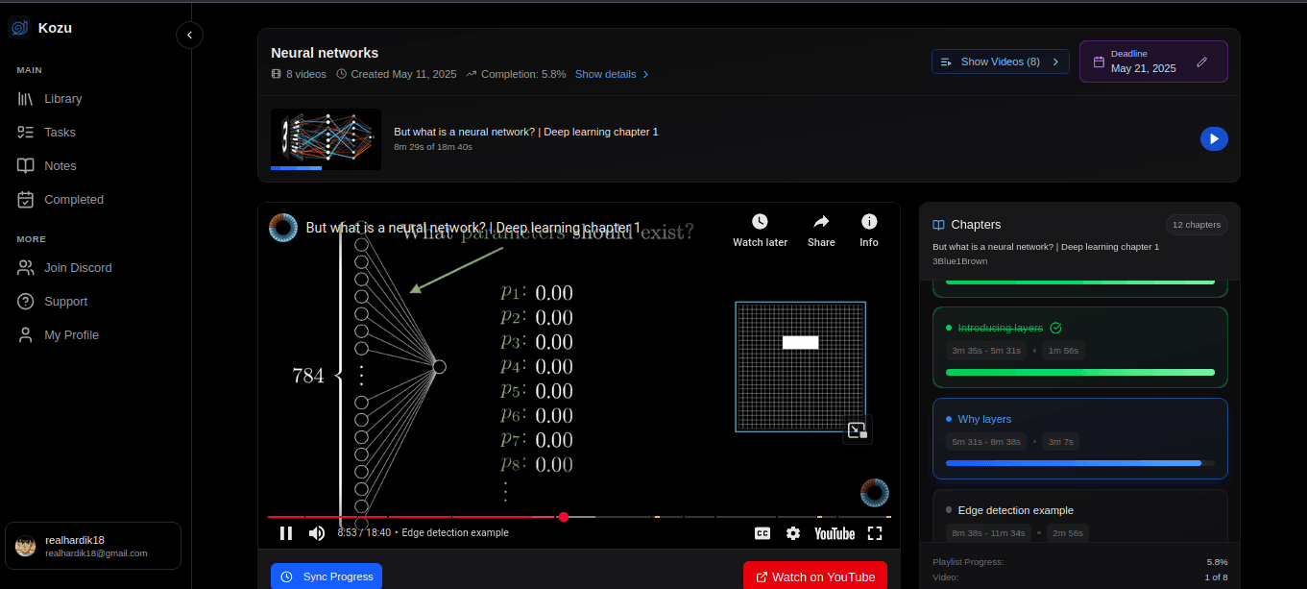Viewport: 1307px width, 589px height.
Task: Open picture-in-picture mode on the player
Action: pyautogui.click(x=857, y=429)
